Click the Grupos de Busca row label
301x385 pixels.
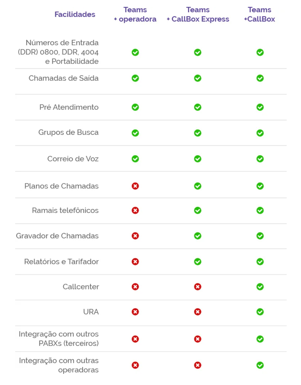[x=69, y=132]
